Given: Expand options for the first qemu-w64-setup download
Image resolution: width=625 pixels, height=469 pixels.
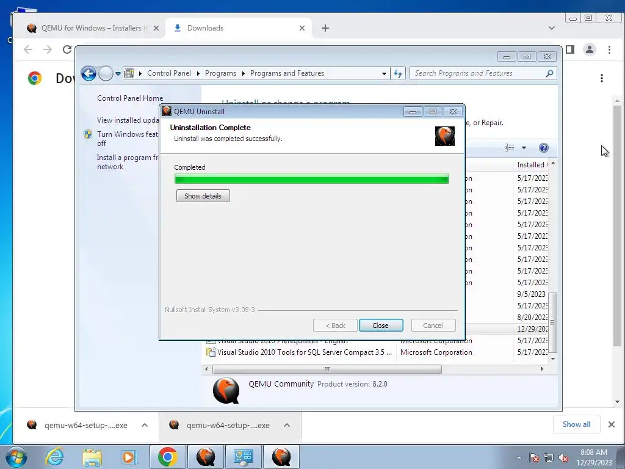Looking at the screenshot, I should click(145, 425).
